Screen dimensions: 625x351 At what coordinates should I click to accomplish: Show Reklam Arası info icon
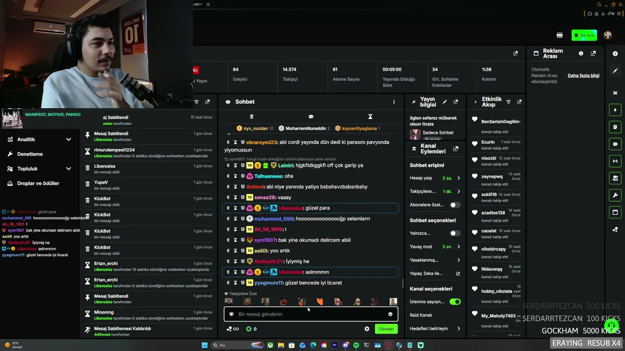coord(581,54)
